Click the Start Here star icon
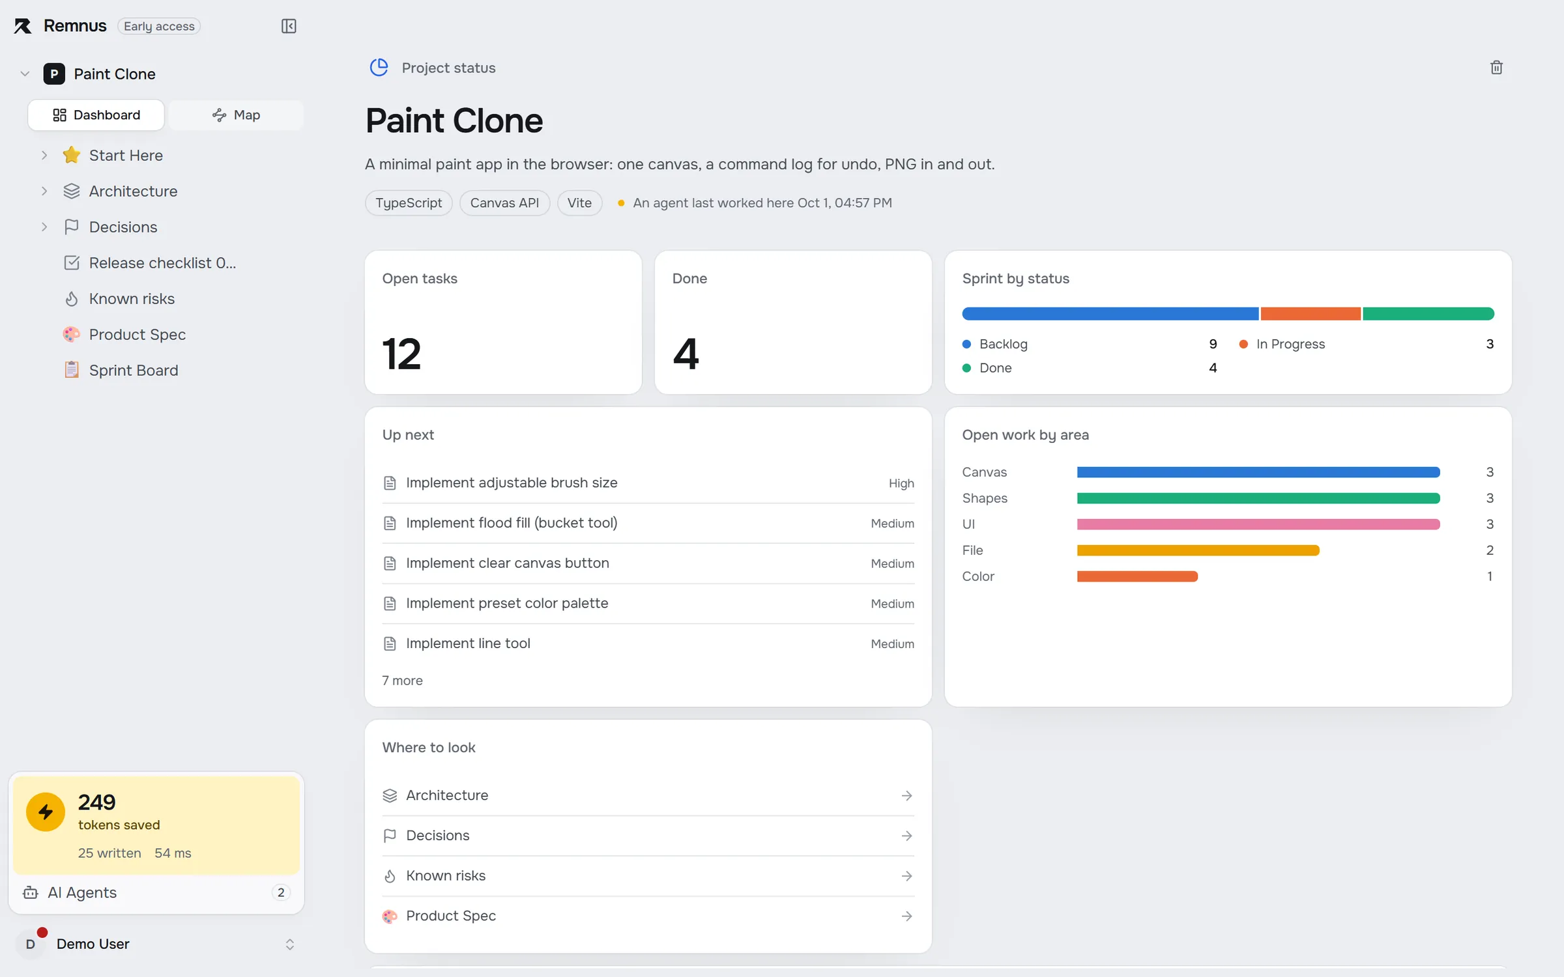The image size is (1564, 977). point(71,155)
